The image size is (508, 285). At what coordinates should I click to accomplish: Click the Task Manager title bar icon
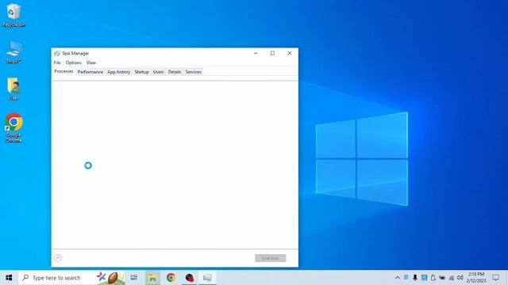(57, 53)
